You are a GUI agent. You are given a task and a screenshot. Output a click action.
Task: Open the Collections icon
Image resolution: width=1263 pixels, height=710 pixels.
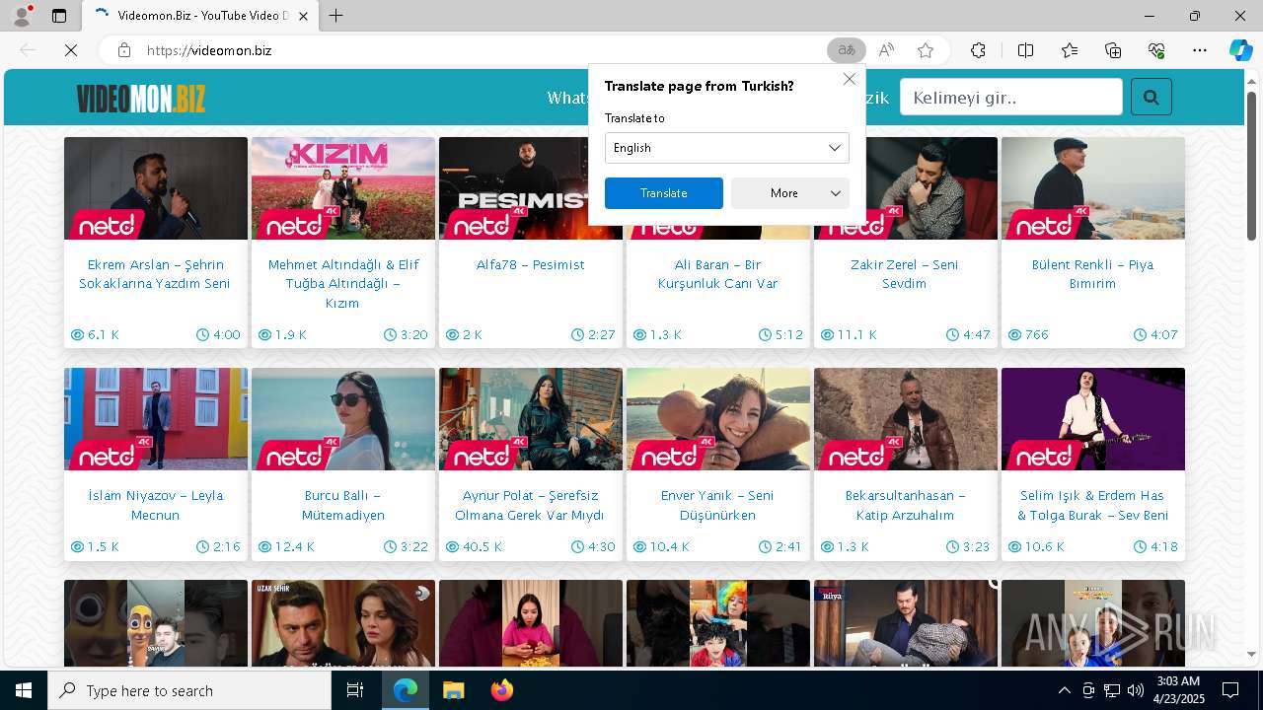(1113, 50)
